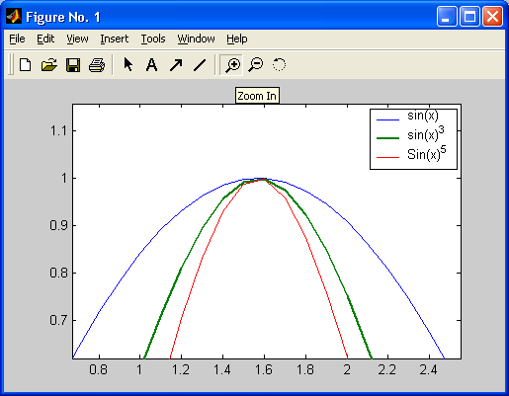Toggle the Zoom Out magnifier tool
This screenshot has width=509, height=396.
(256, 64)
